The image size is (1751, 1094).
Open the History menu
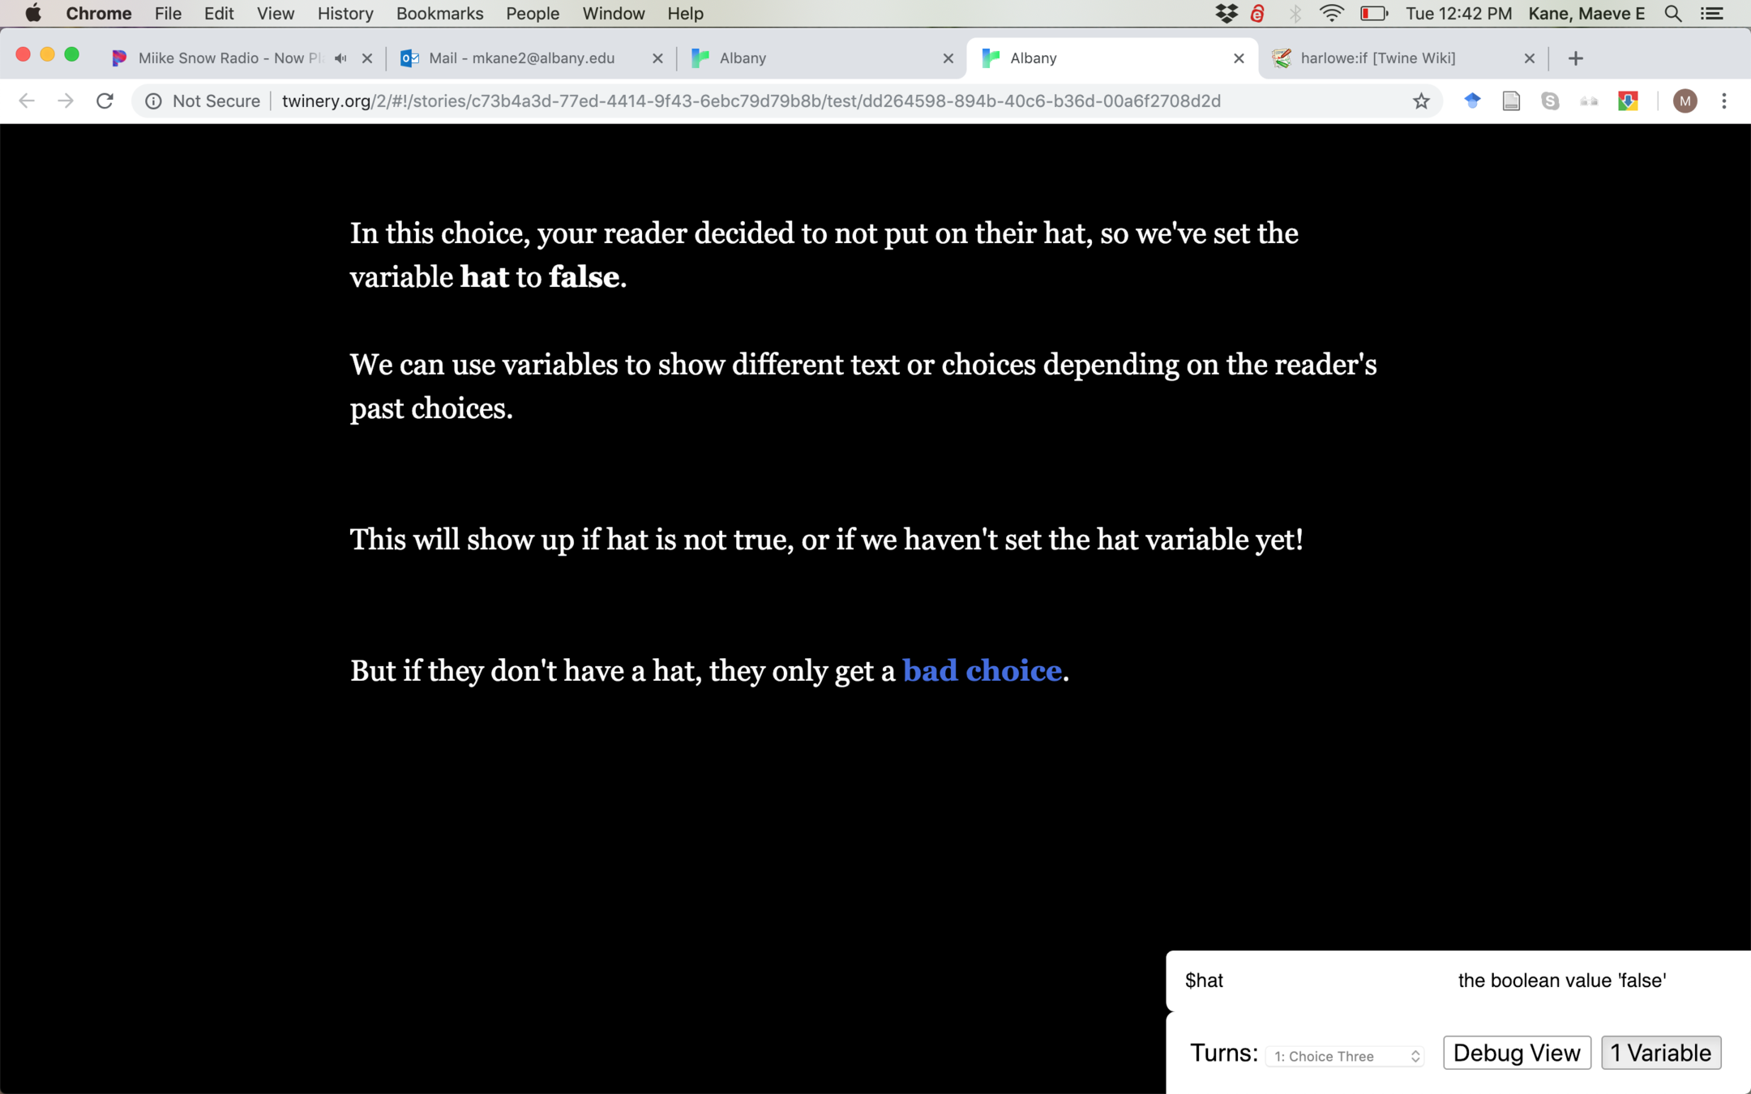pyautogui.click(x=345, y=14)
